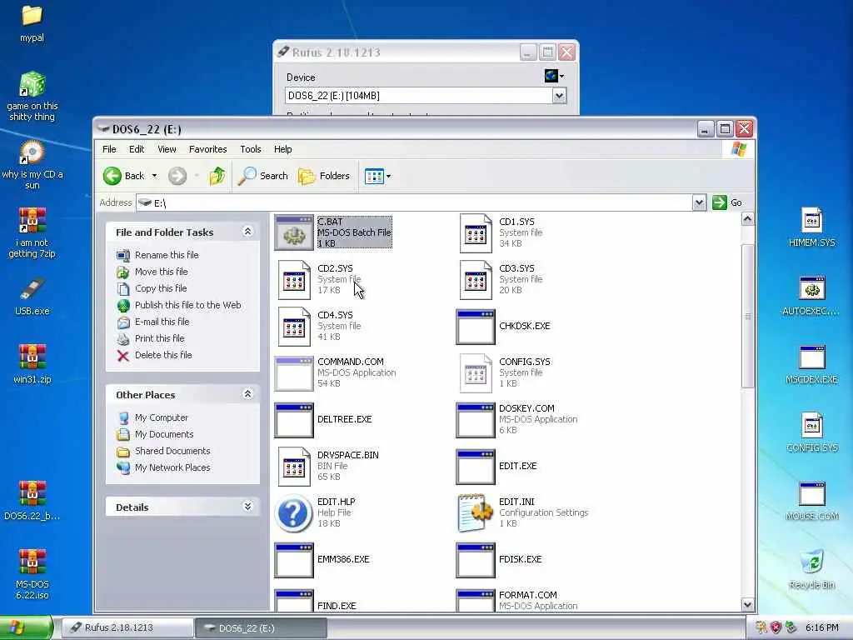Open the Tools menu
853x640 pixels.
(251, 149)
